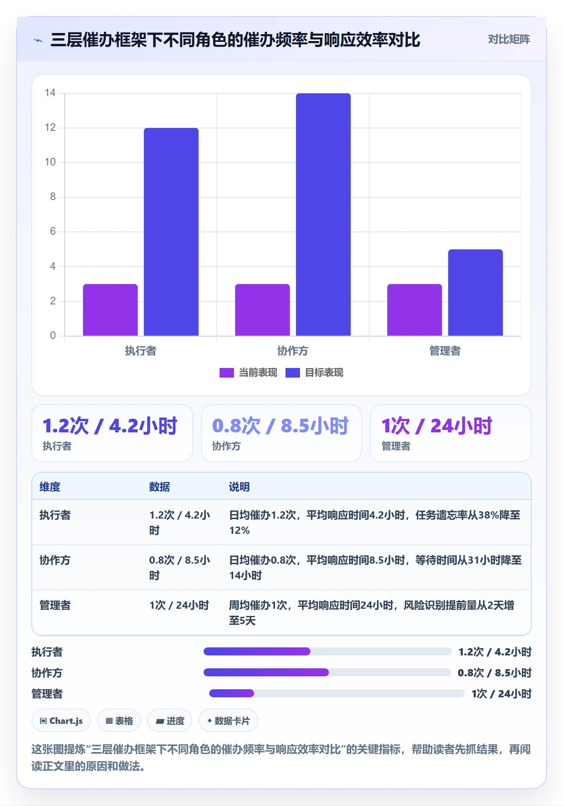Click the 对比矩阵 label in header
Screen dimensions: 563x806
coord(509,39)
